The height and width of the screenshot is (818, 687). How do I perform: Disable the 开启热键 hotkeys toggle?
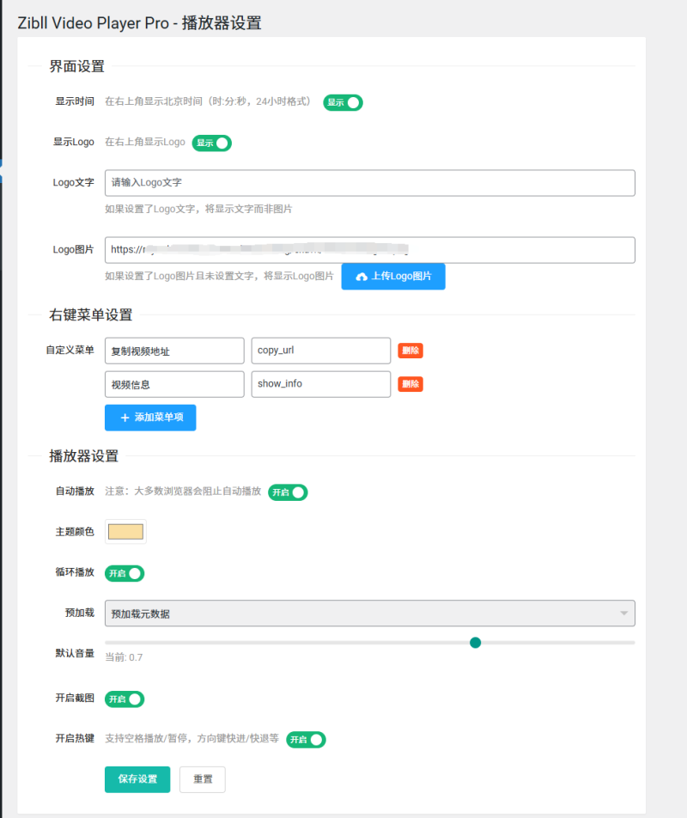(x=306, y=739)
